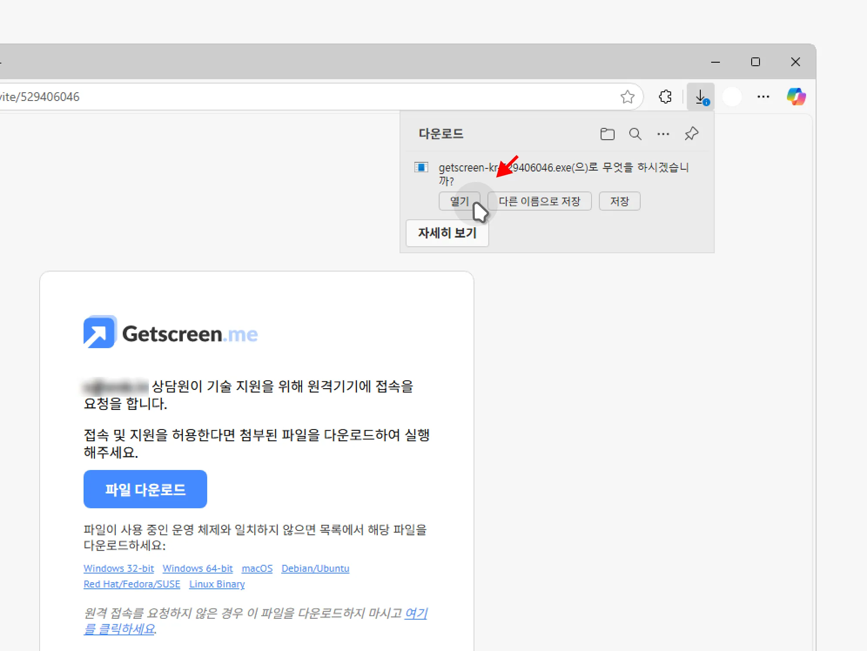Toggle the downloads toolbar button
Screen dimensions: 867x651
tap(700, 97)
